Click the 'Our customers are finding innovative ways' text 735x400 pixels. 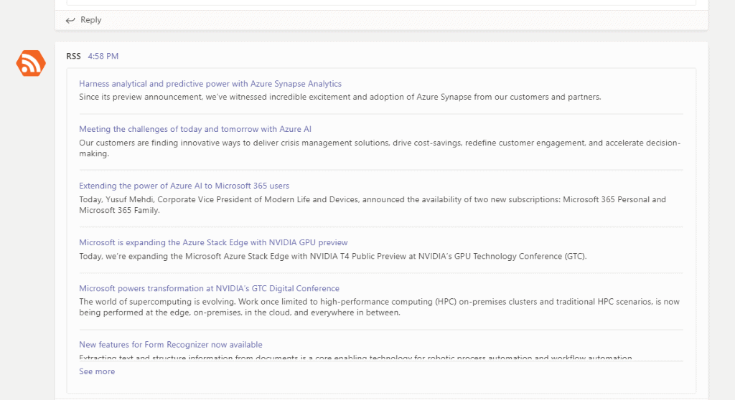pos(380,148)
